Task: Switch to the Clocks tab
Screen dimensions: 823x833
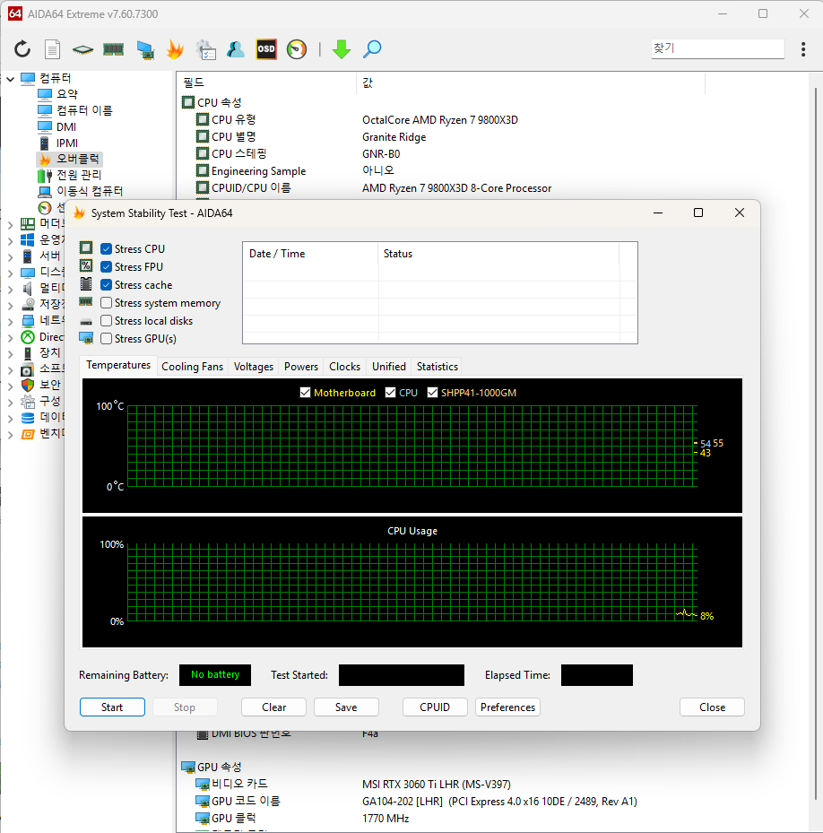Action: pyautogui.click(x=344, y=367)
